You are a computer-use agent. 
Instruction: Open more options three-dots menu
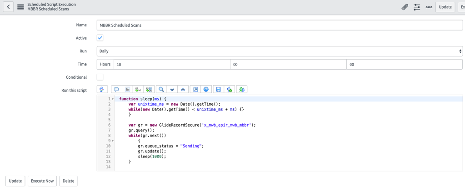[x=429, y=7]
